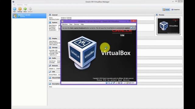Viewport: 195px width, 109px height.
Task: Click the Network section icon
Action: point(50,66)
